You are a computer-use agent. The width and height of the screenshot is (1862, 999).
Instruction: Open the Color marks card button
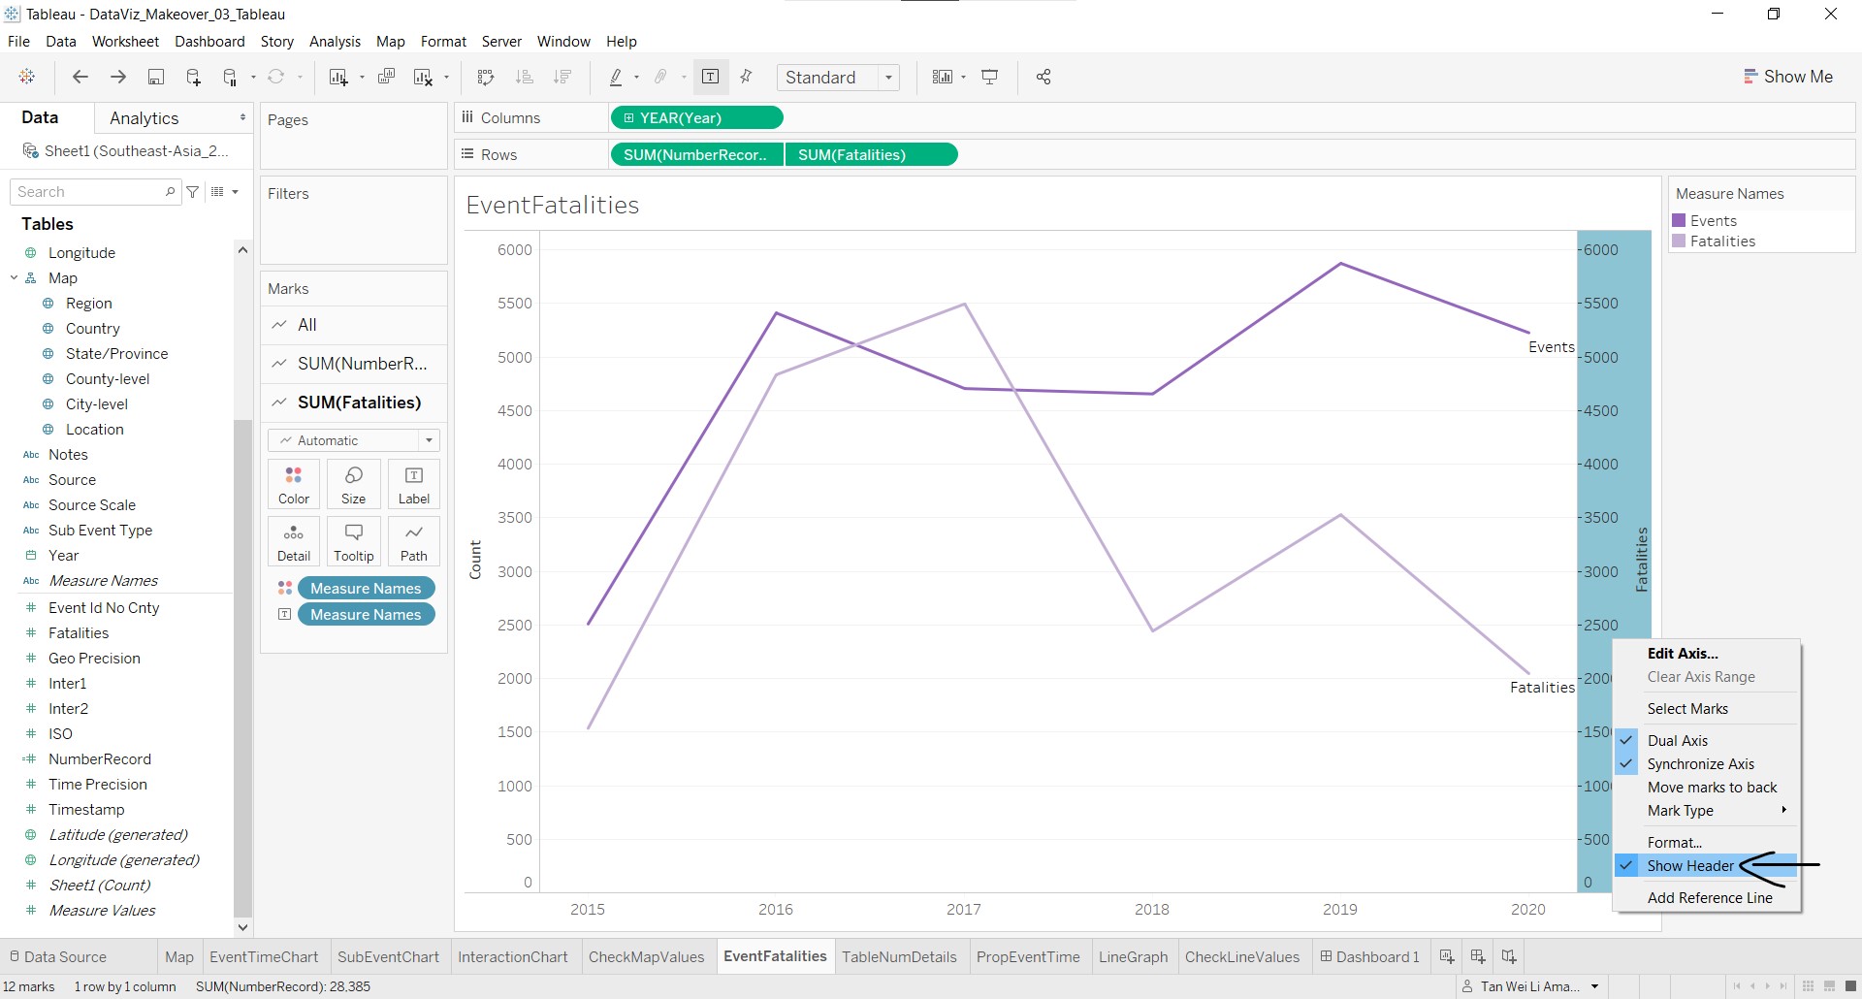pos(294,484)
